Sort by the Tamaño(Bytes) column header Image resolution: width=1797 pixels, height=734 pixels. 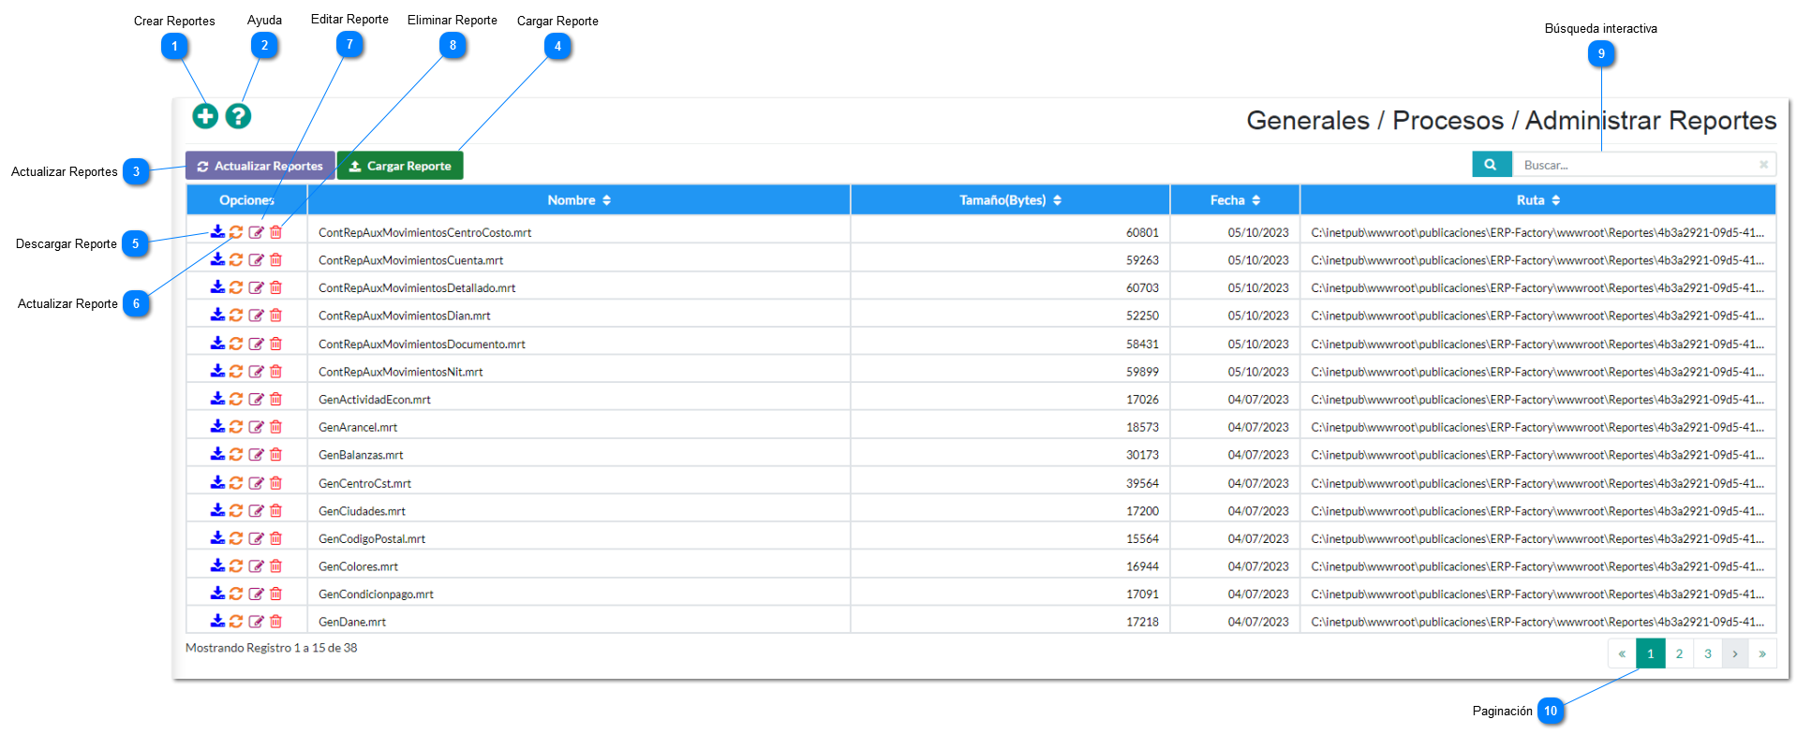[x=1010, y=200]
